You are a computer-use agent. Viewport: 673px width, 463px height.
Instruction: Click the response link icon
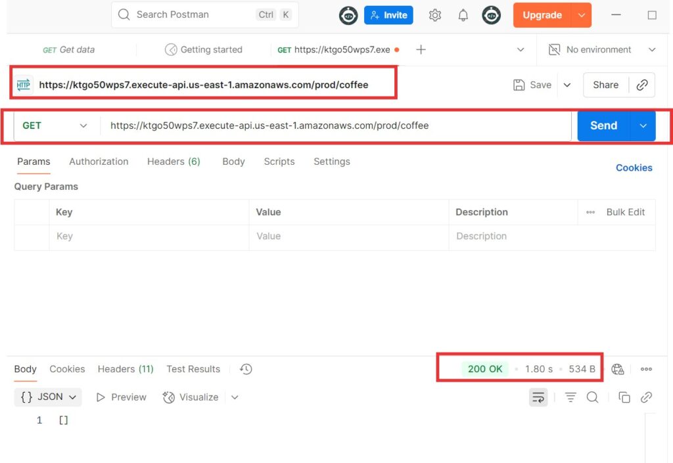tap(646, 397)
